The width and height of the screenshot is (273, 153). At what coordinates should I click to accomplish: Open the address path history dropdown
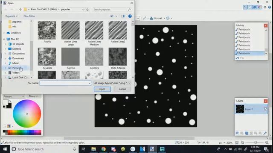click(x=83, y=9)
